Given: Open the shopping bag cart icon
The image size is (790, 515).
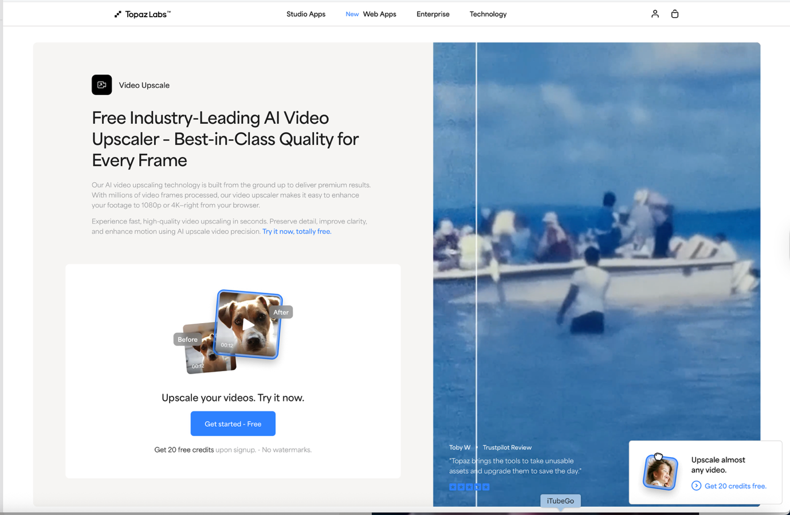Looking at the screenshot, I should tap(675, 14).
